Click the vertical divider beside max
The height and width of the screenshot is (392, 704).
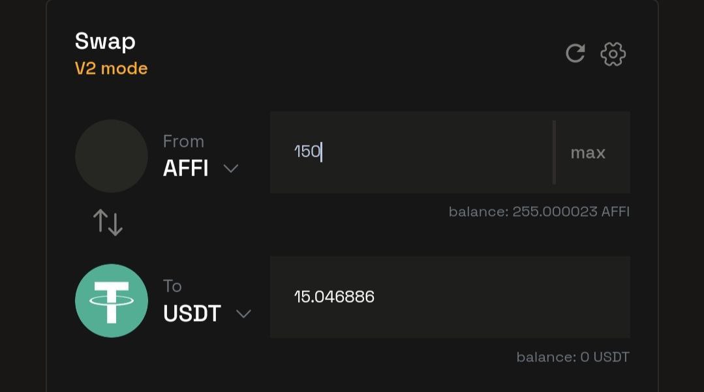[x=554, y=153]
